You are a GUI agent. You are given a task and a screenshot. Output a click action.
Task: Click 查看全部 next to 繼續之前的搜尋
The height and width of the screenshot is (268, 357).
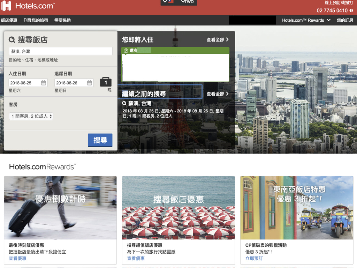tap(218, 94)
